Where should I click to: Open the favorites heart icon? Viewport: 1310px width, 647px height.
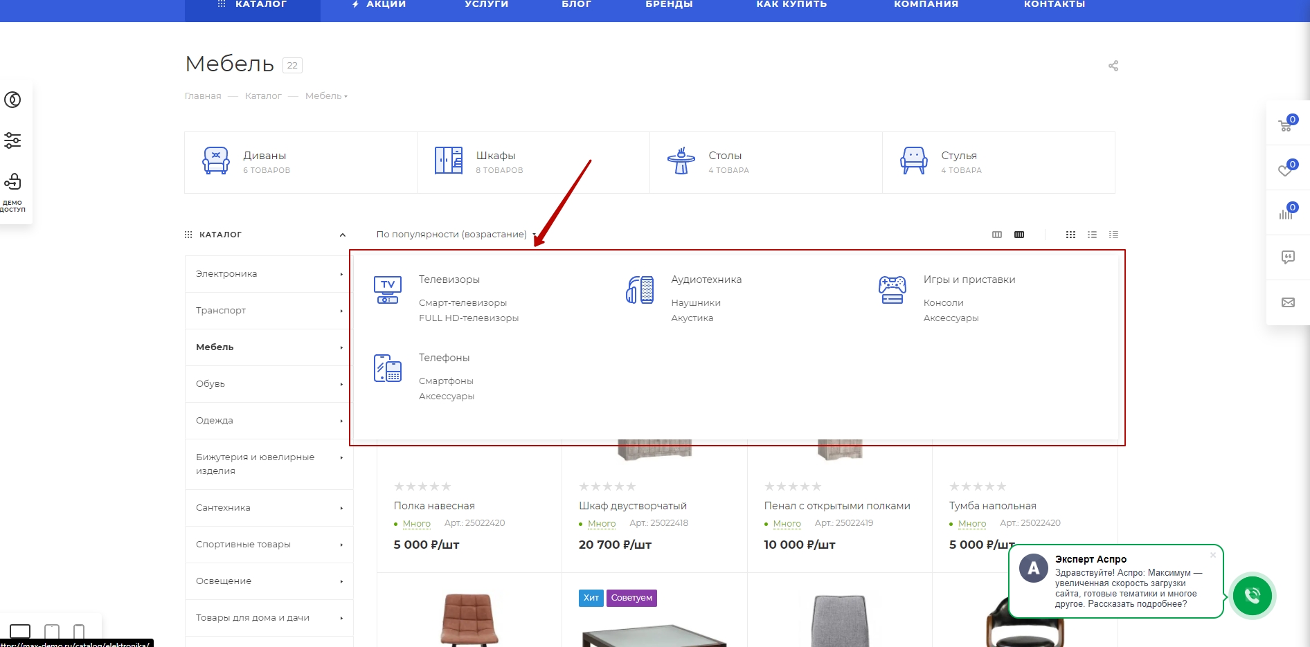[1286, 170]
